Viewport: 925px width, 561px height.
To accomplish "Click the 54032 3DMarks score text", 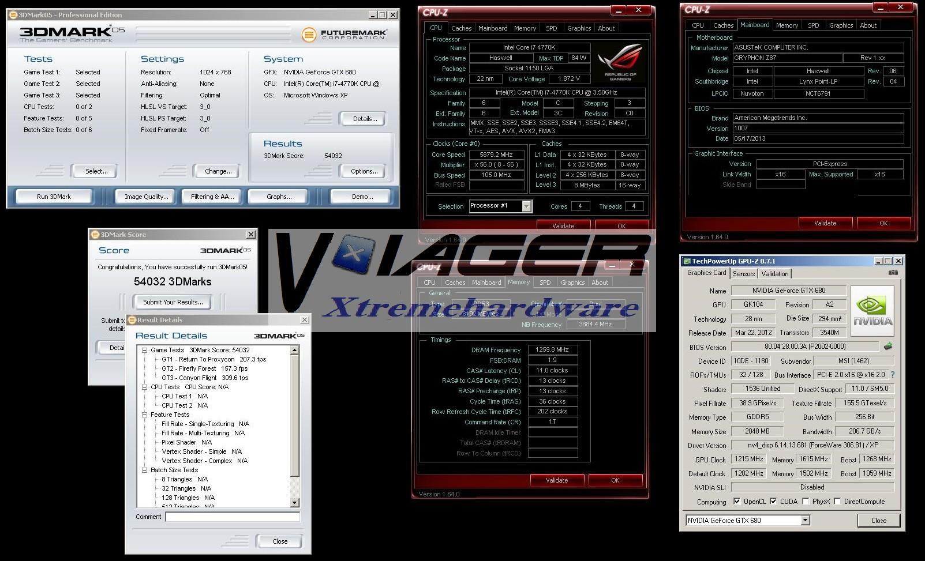I will pyautogui.click(x=173, y=282).
